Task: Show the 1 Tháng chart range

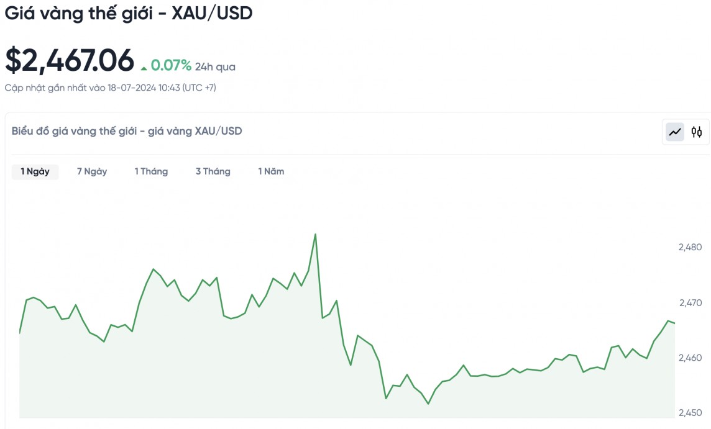Action: [151, 171]
